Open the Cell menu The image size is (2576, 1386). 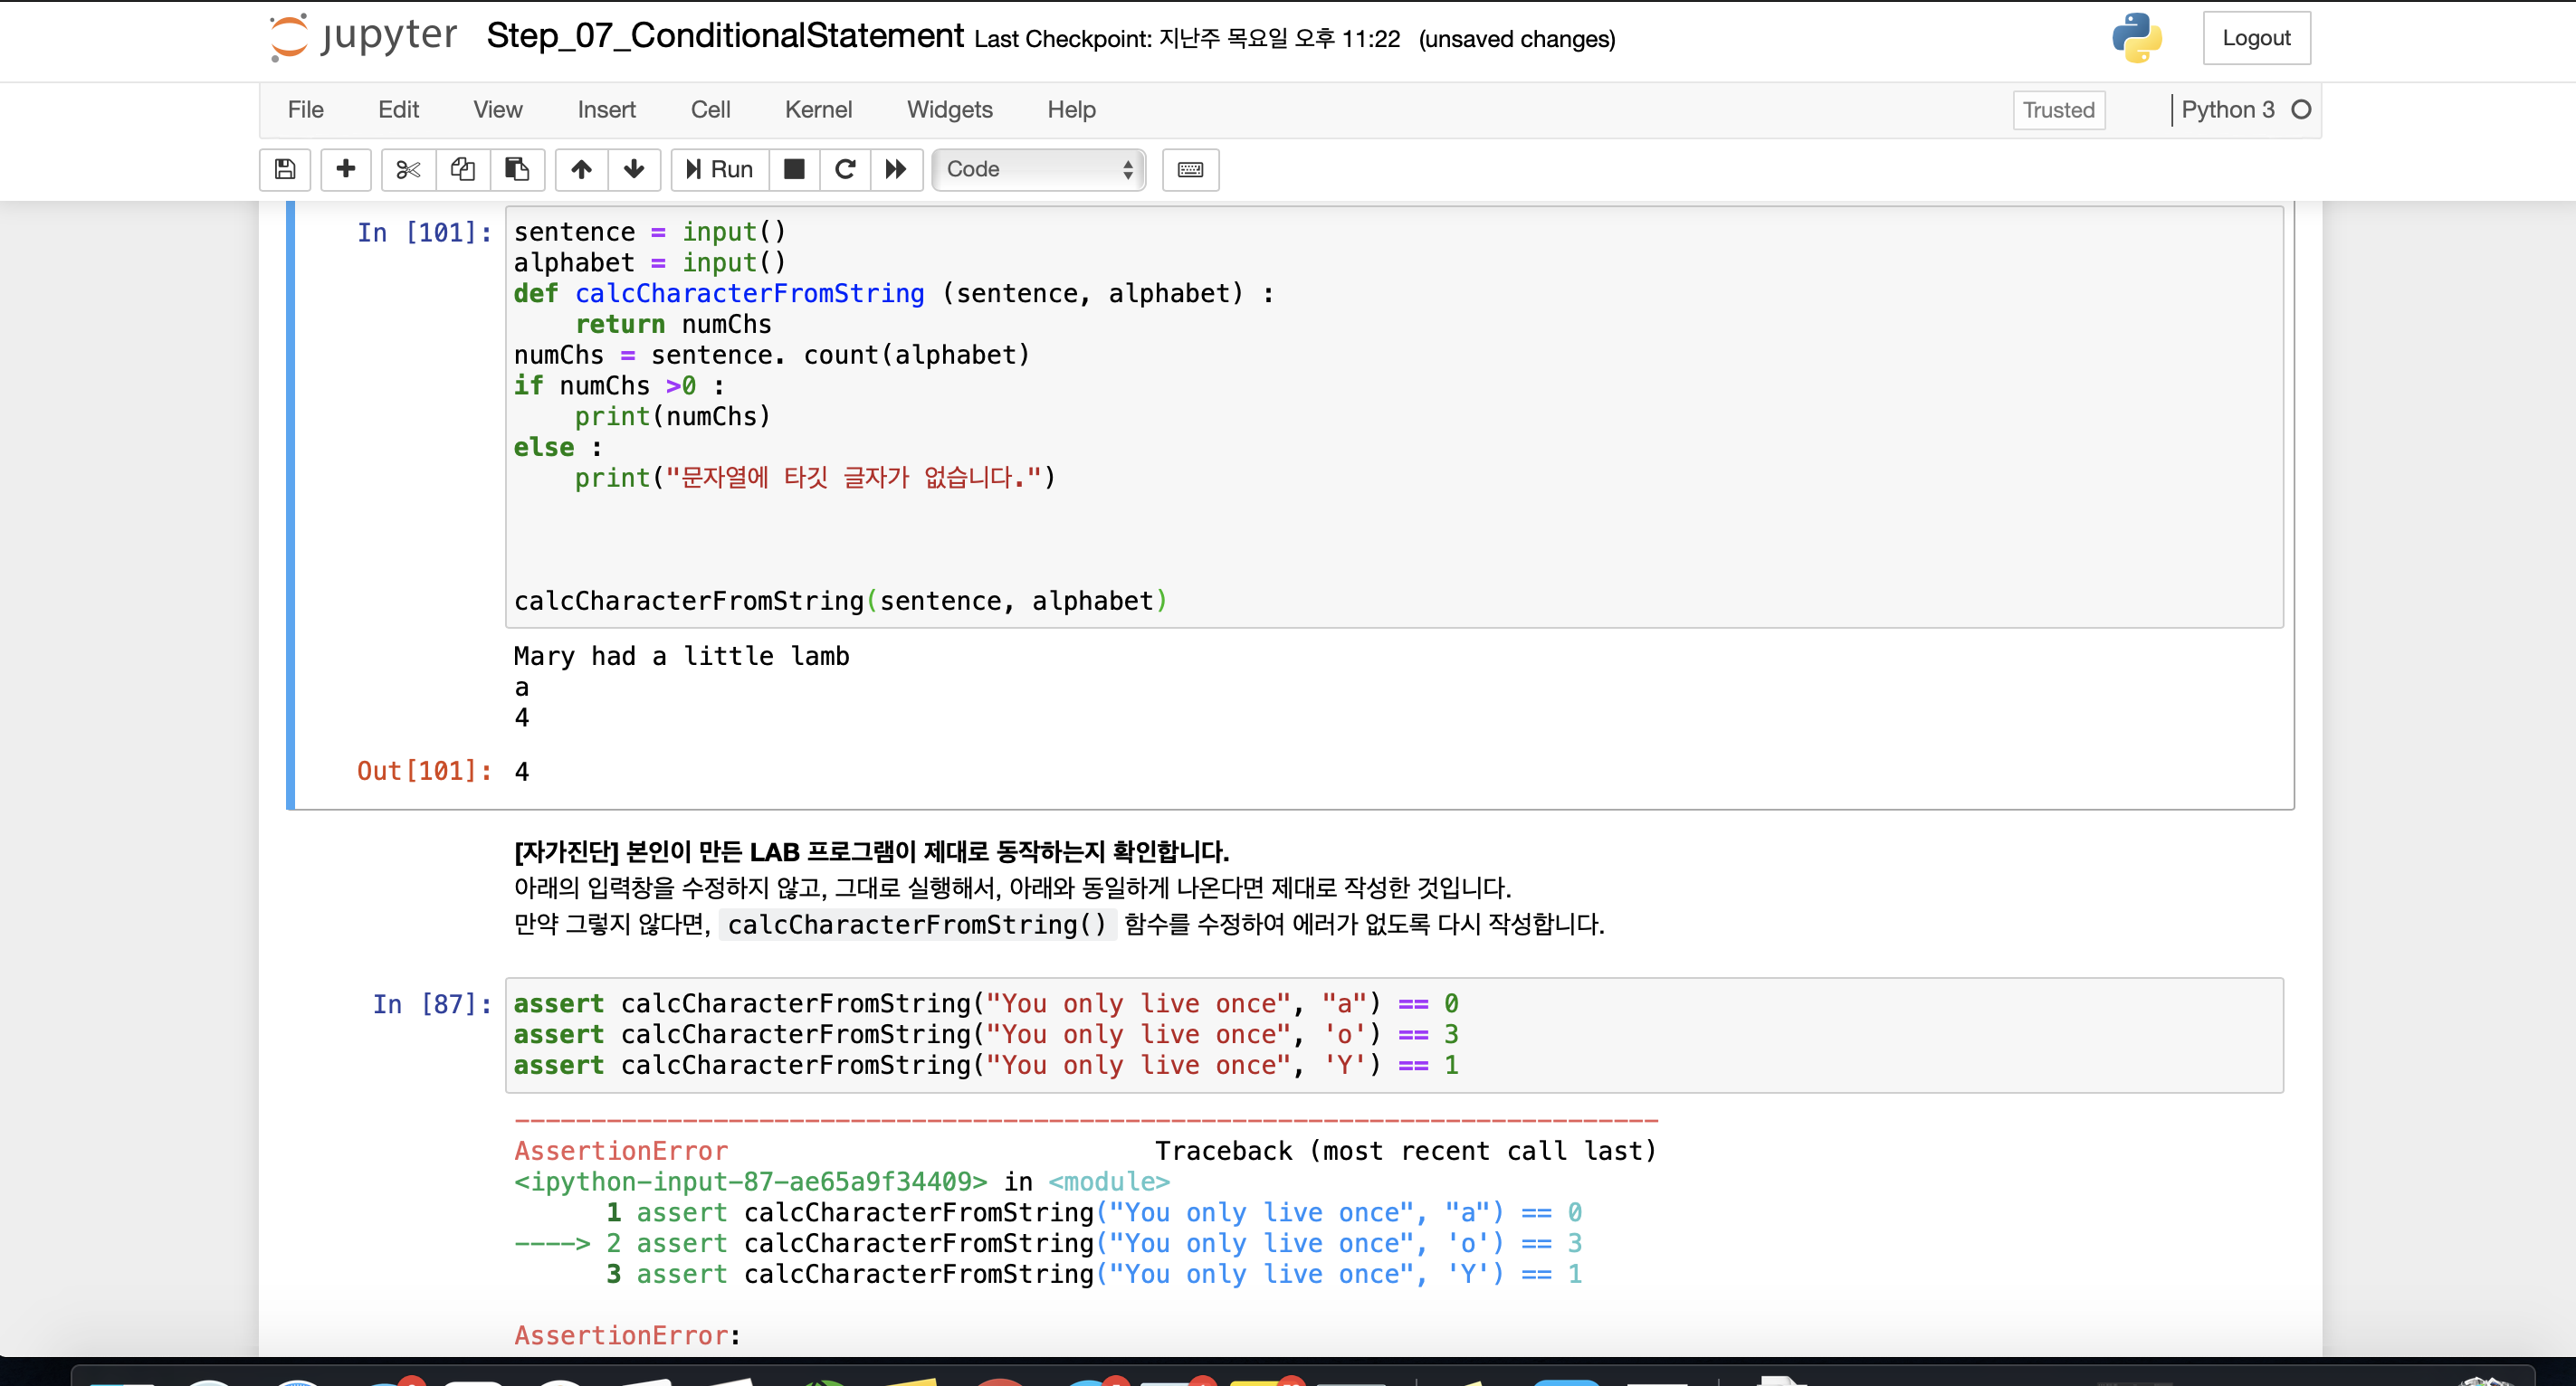[x=710, y=109]
